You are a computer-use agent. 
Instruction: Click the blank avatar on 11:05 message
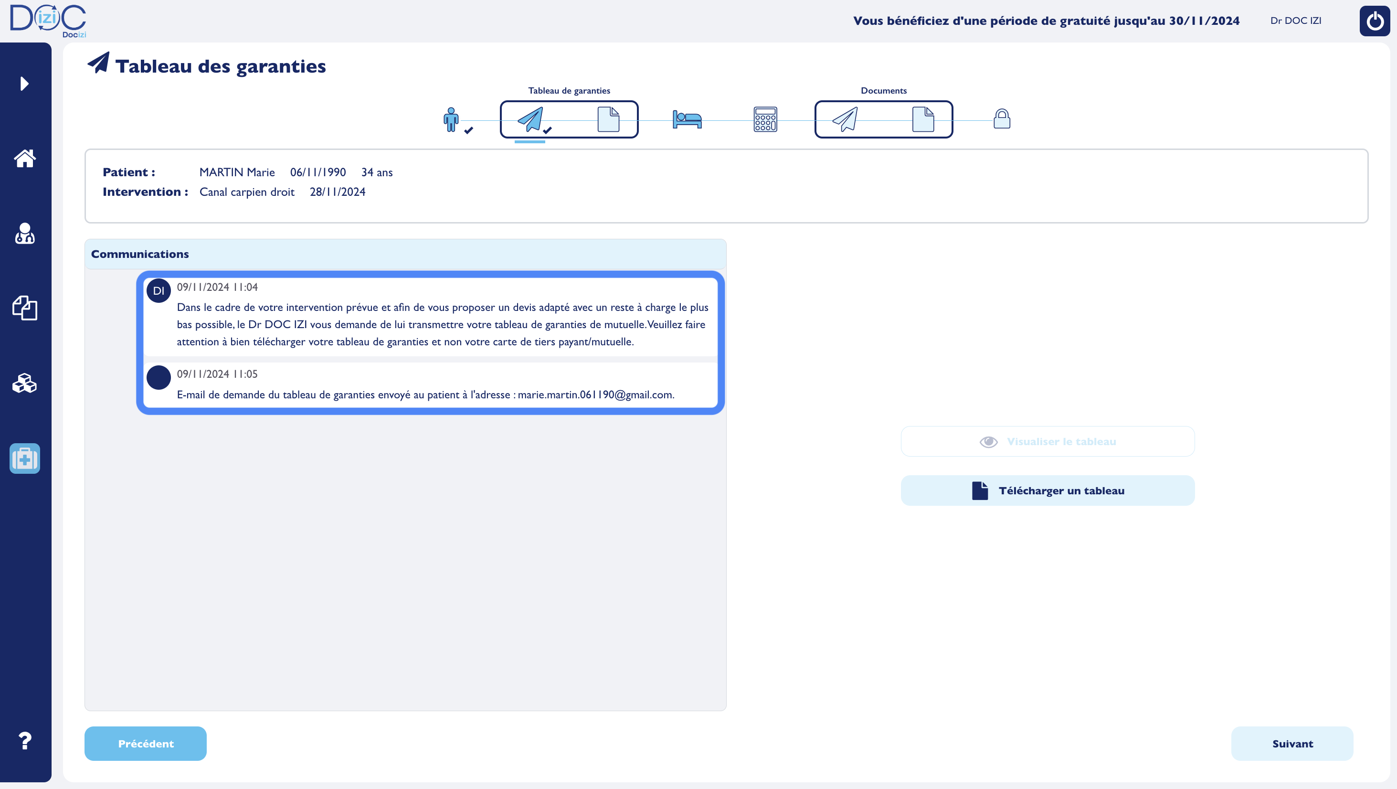(x=159, y=377)
